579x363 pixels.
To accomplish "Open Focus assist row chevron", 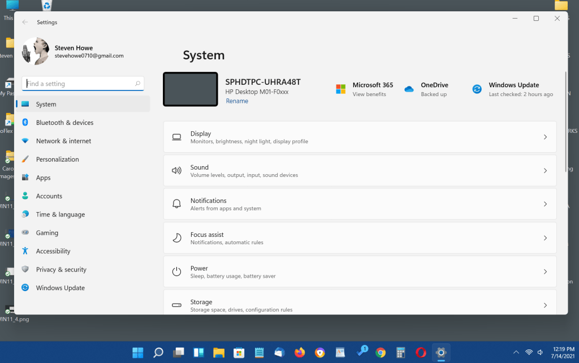I will 545,238.
